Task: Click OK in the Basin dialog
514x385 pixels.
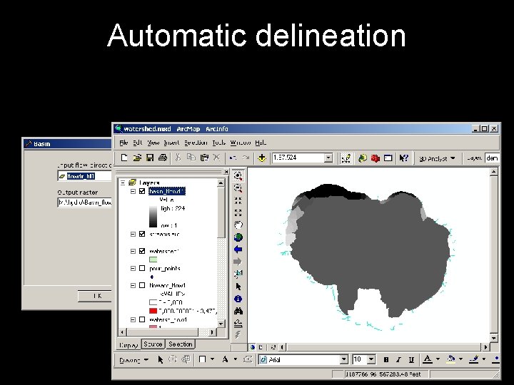Action: point(95,296)
